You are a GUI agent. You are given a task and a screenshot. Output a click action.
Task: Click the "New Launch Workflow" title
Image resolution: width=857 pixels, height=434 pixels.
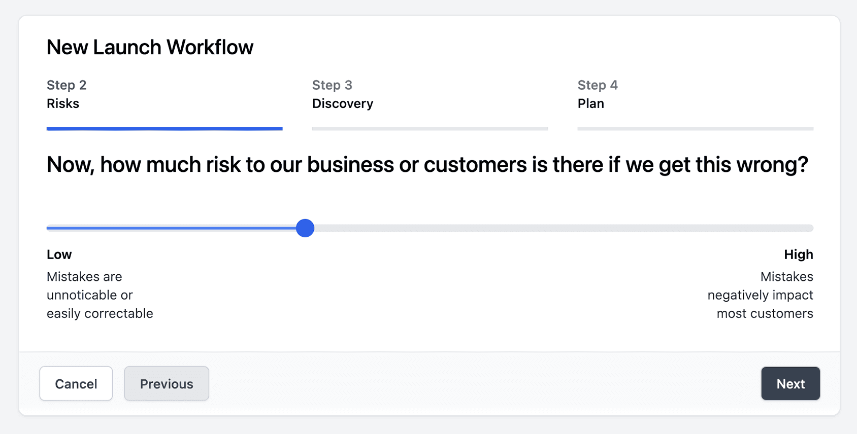150,47
